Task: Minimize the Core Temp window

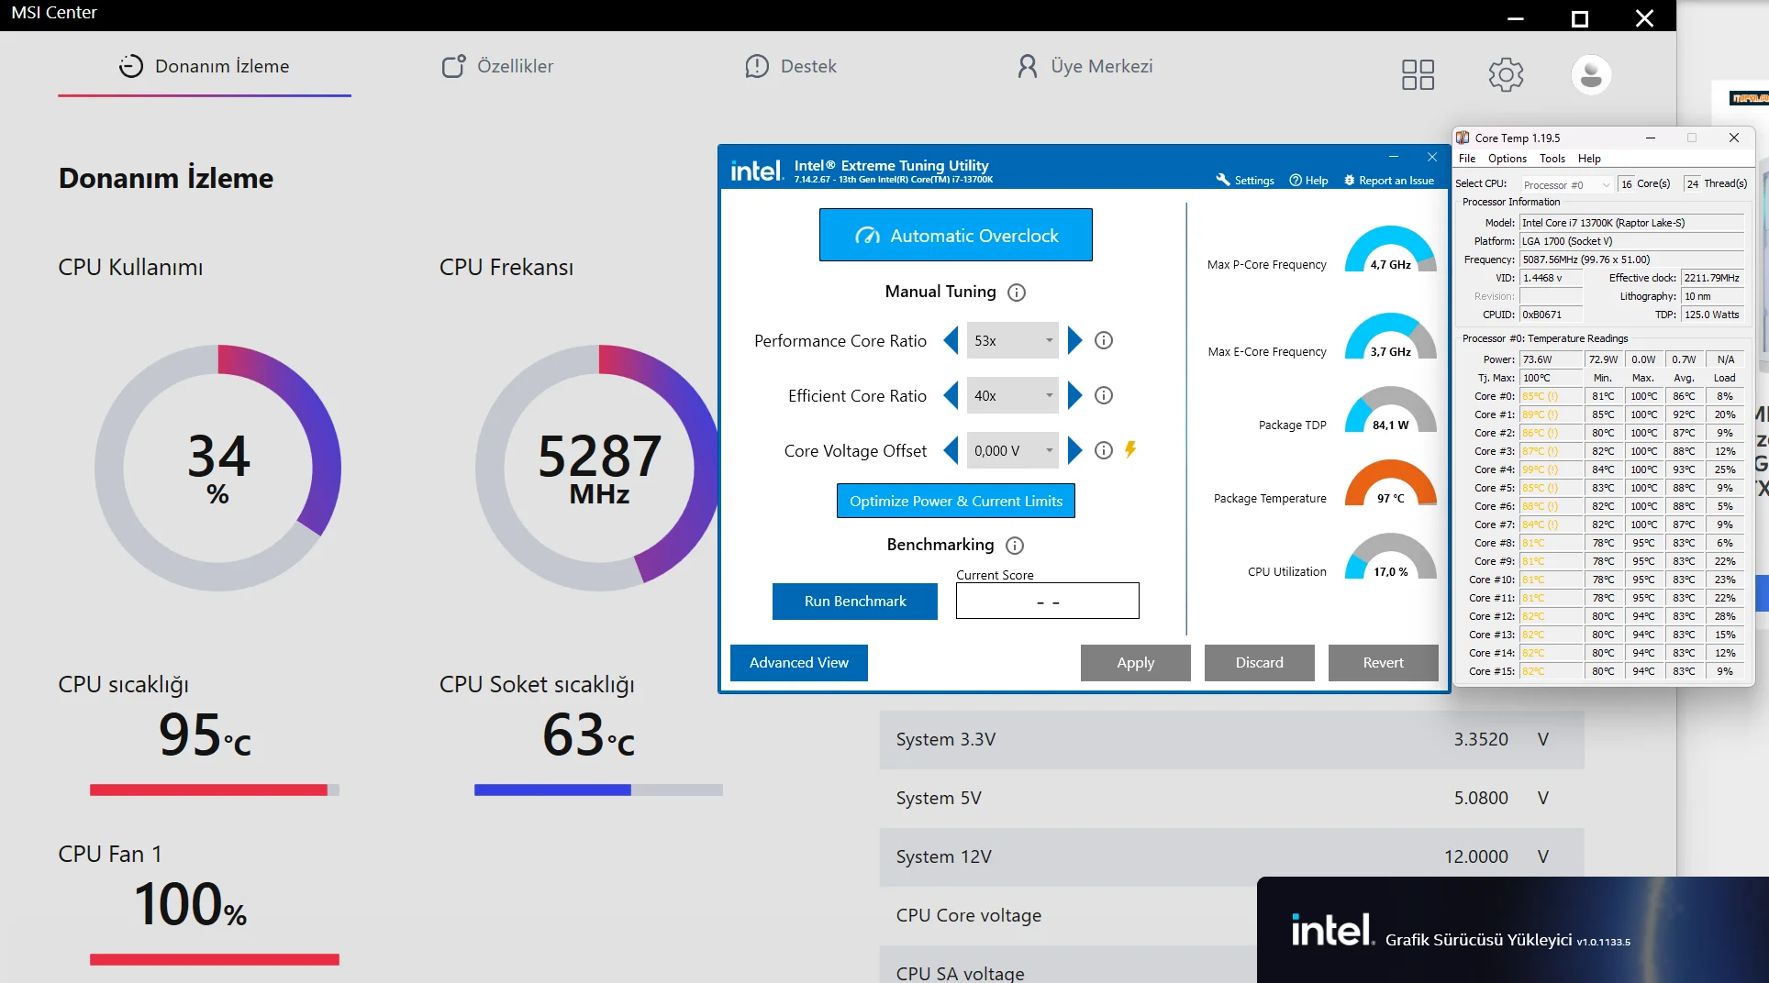Action: [x=1651, y=138]
